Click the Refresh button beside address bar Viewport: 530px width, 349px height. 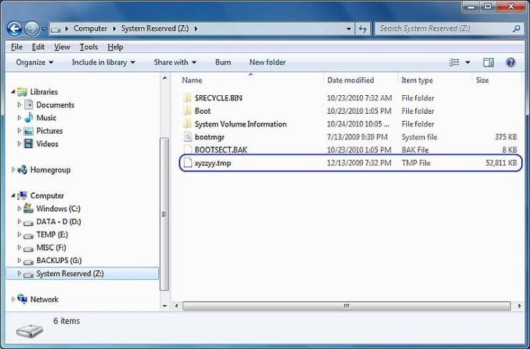[362, 29]
